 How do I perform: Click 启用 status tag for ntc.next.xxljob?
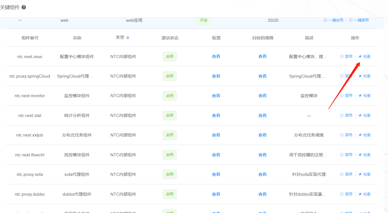click(170, 135)
